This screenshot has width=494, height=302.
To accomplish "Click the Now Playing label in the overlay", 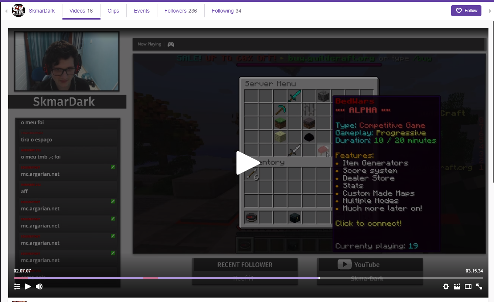I will [x=149, y=44].
